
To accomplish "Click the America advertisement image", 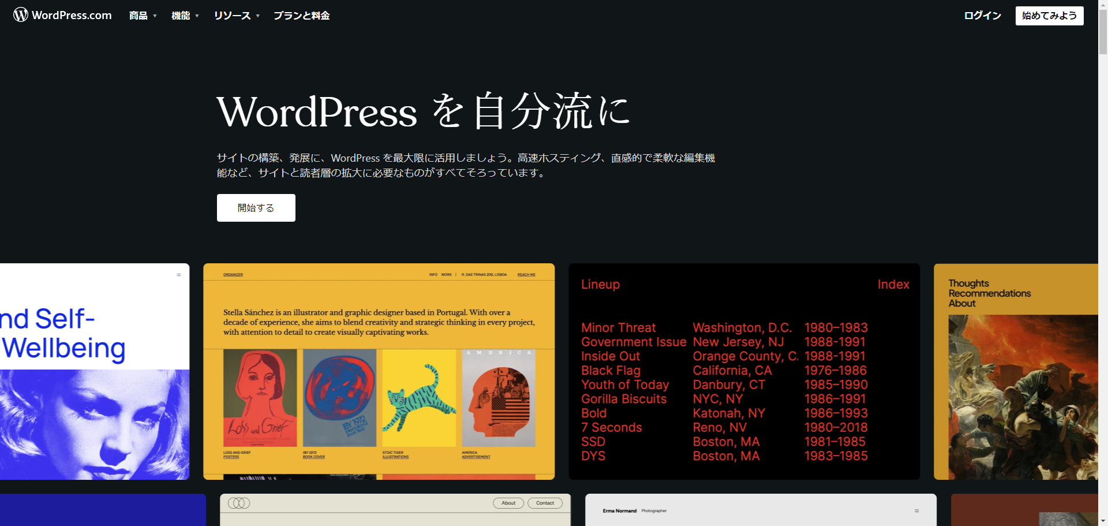I will click(x=499, y=398).
